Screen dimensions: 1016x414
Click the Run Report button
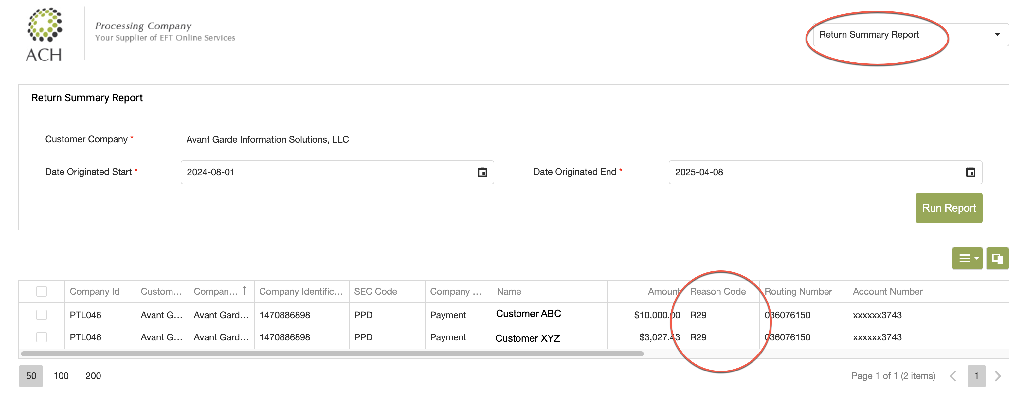coord(949,208)
